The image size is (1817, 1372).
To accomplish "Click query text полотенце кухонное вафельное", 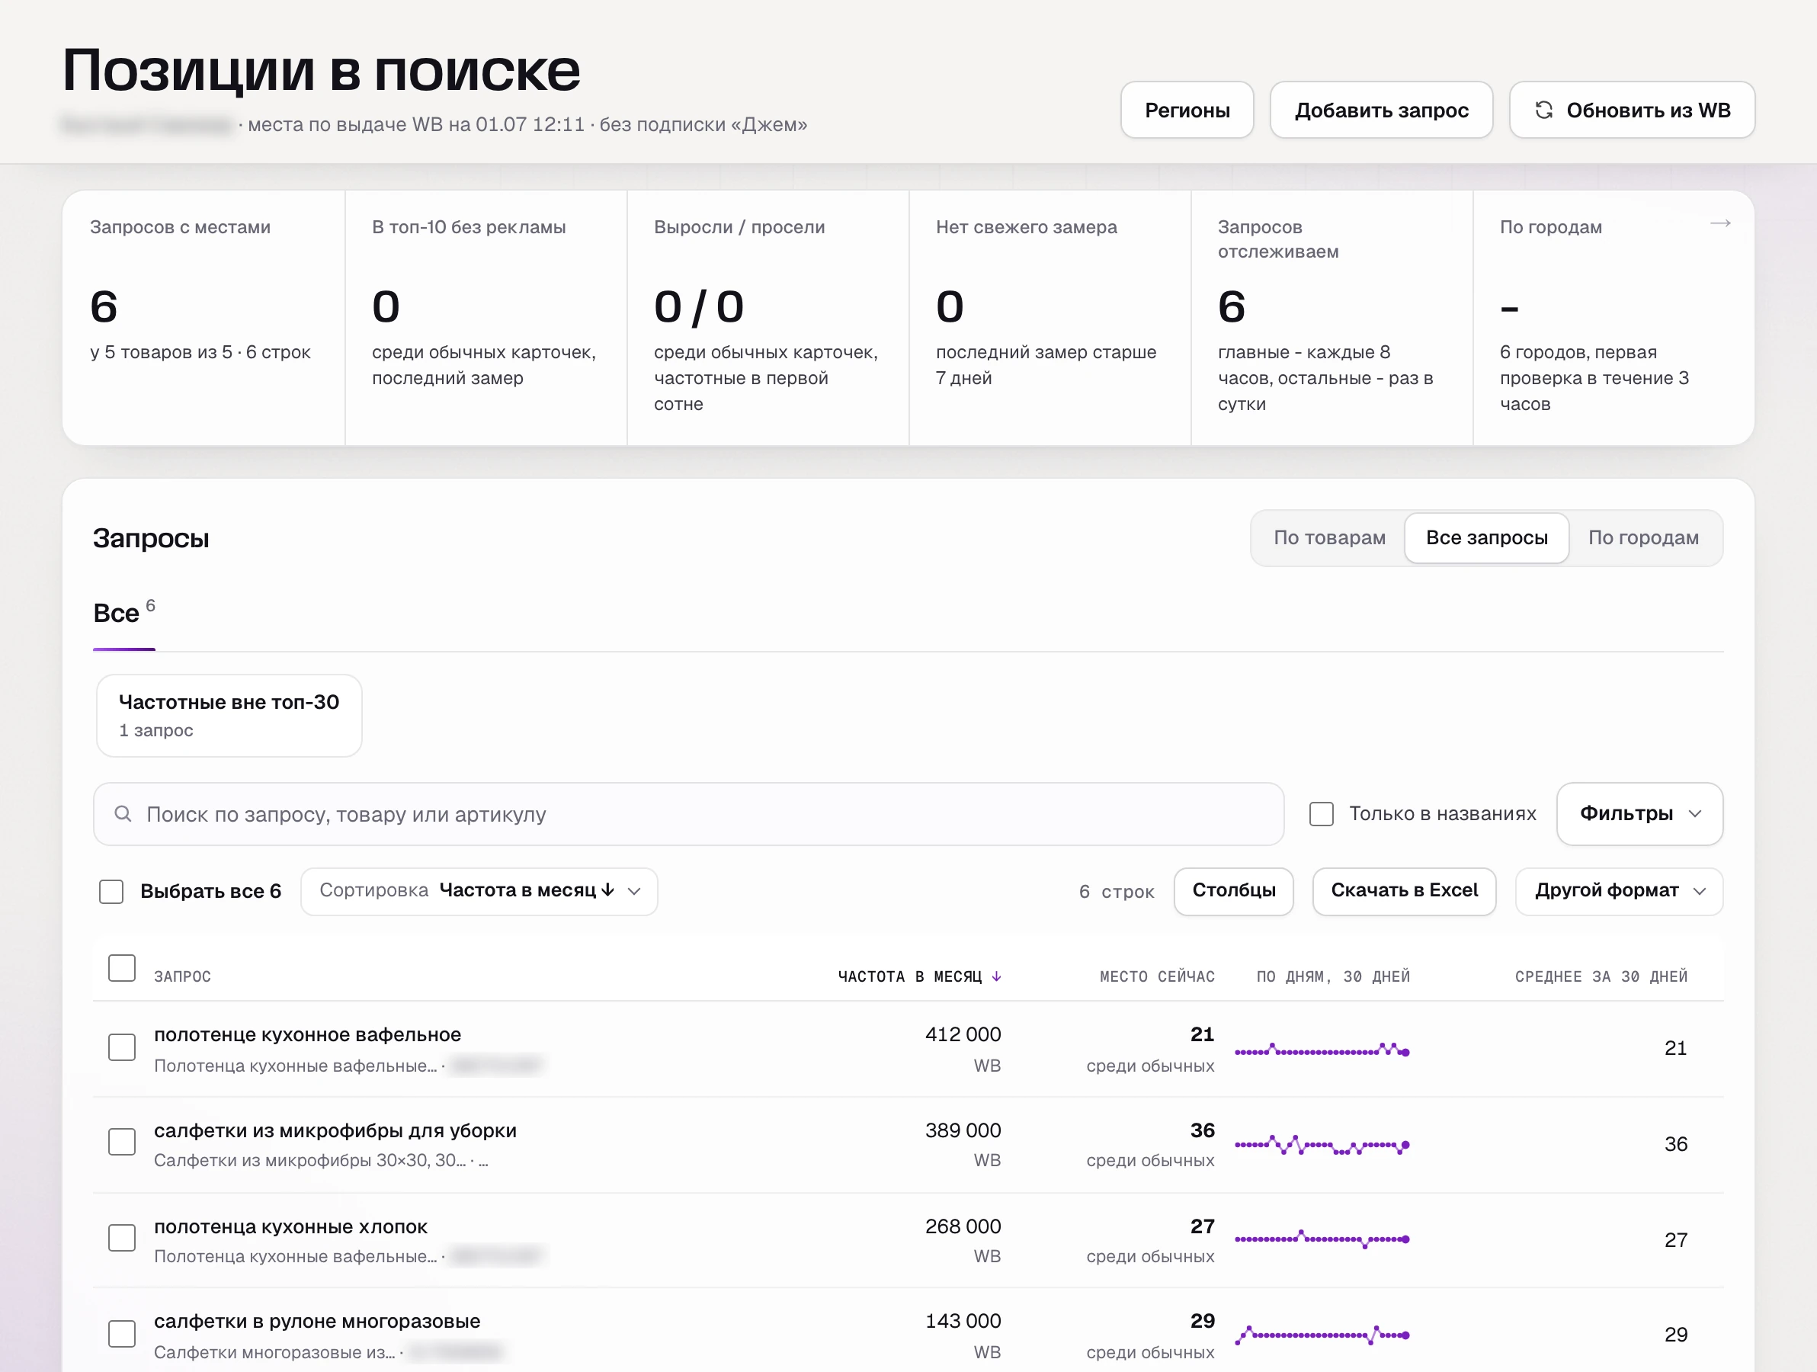I will coord(307,1034).
